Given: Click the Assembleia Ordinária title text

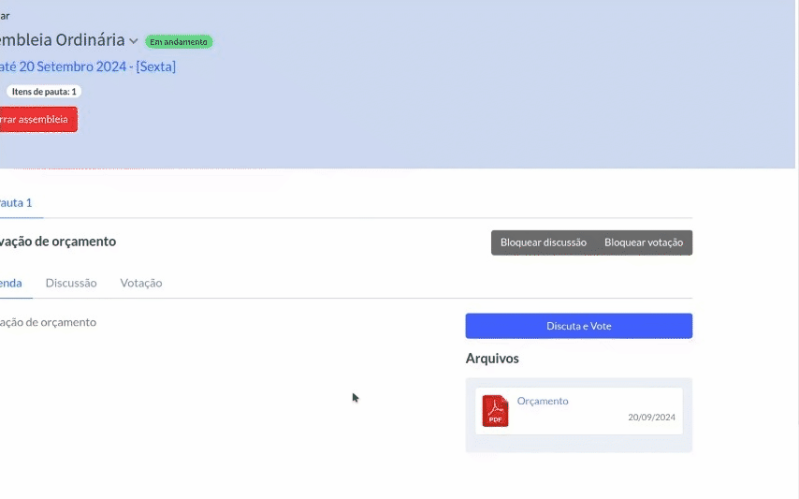Looking at the screenshot, I should (x=62, y=39).
